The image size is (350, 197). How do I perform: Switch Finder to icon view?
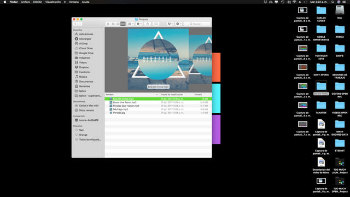point(108,24)
